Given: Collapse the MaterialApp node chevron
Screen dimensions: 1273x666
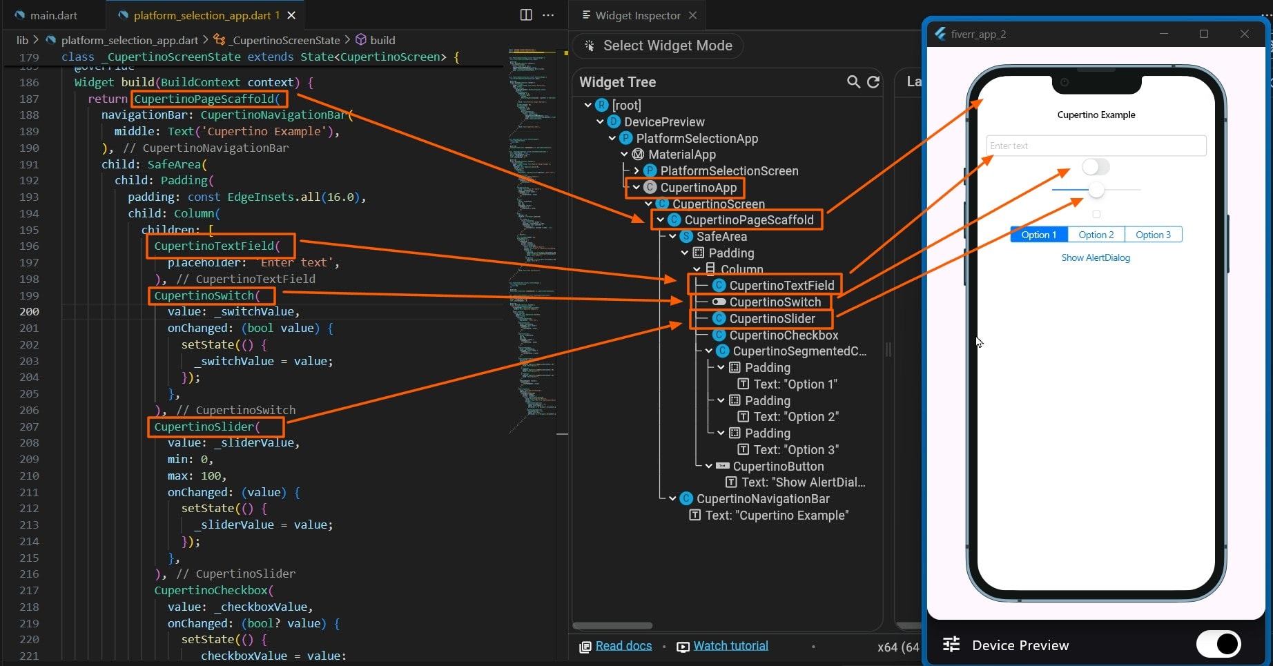Looking at the screenshot, I should click(624, 155).
